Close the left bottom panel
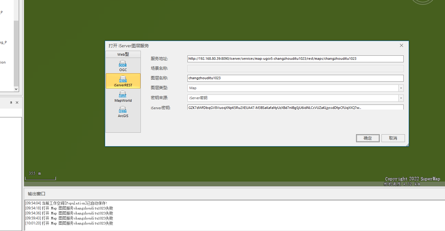445x231 pixels. coord(17,103)
